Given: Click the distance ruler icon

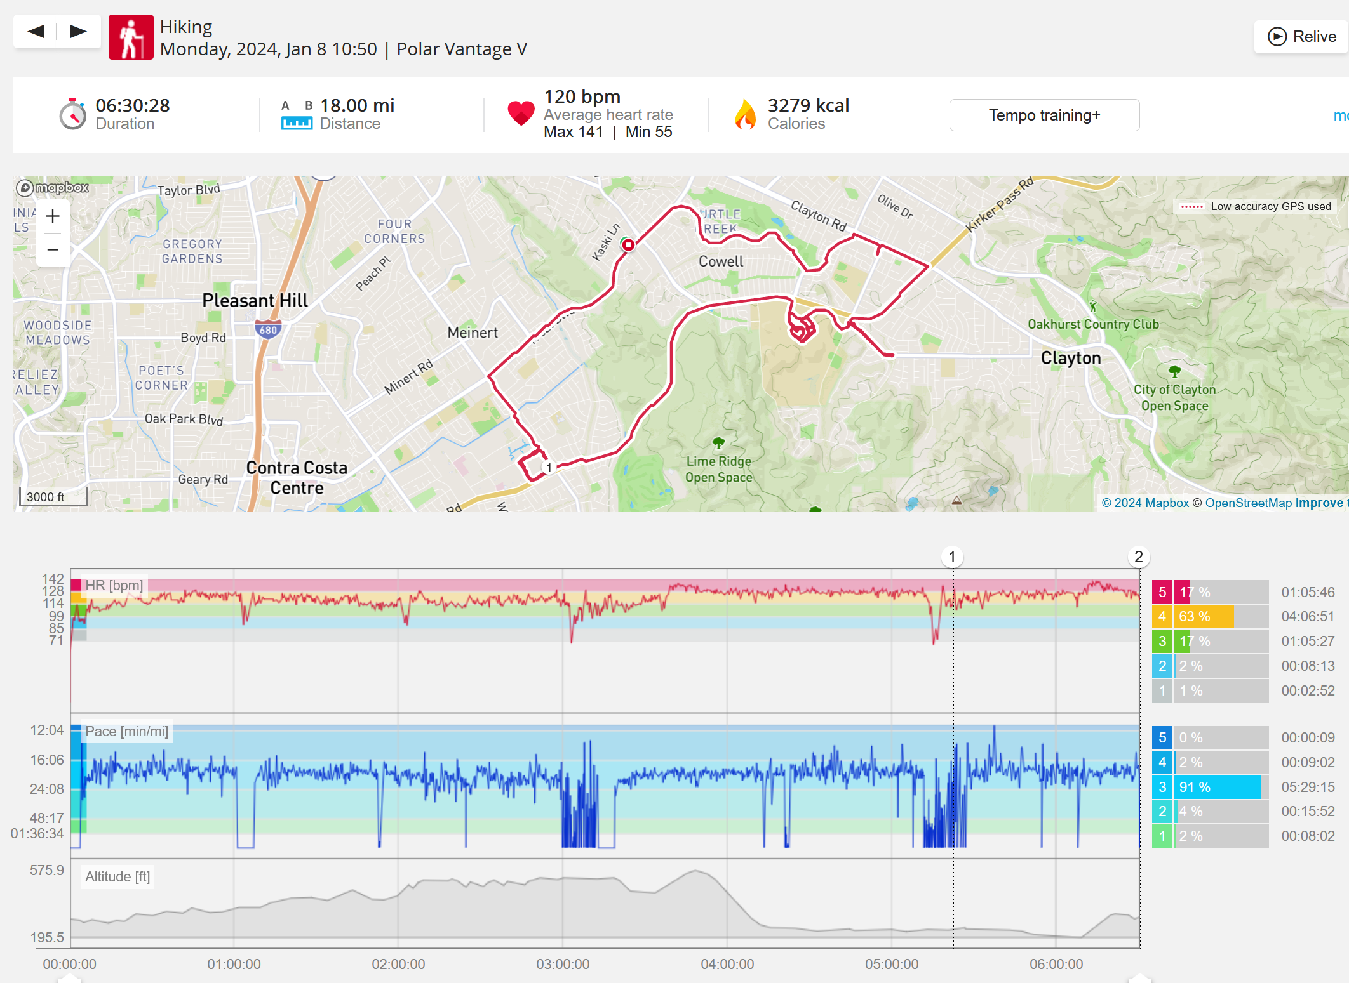Looking at the screenshot, I should 297,122.
